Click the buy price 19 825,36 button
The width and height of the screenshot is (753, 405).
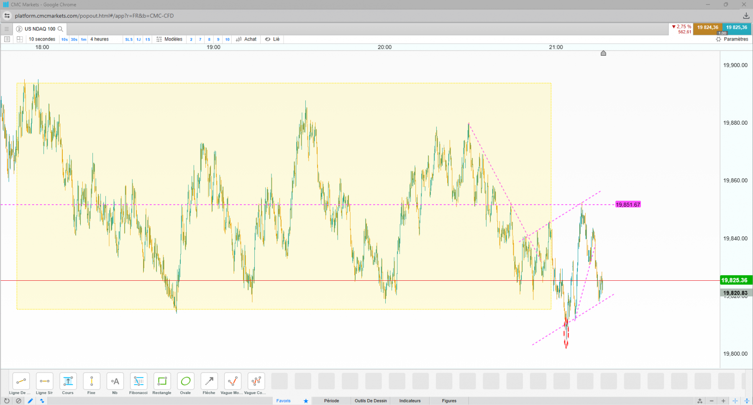point(737,29)
